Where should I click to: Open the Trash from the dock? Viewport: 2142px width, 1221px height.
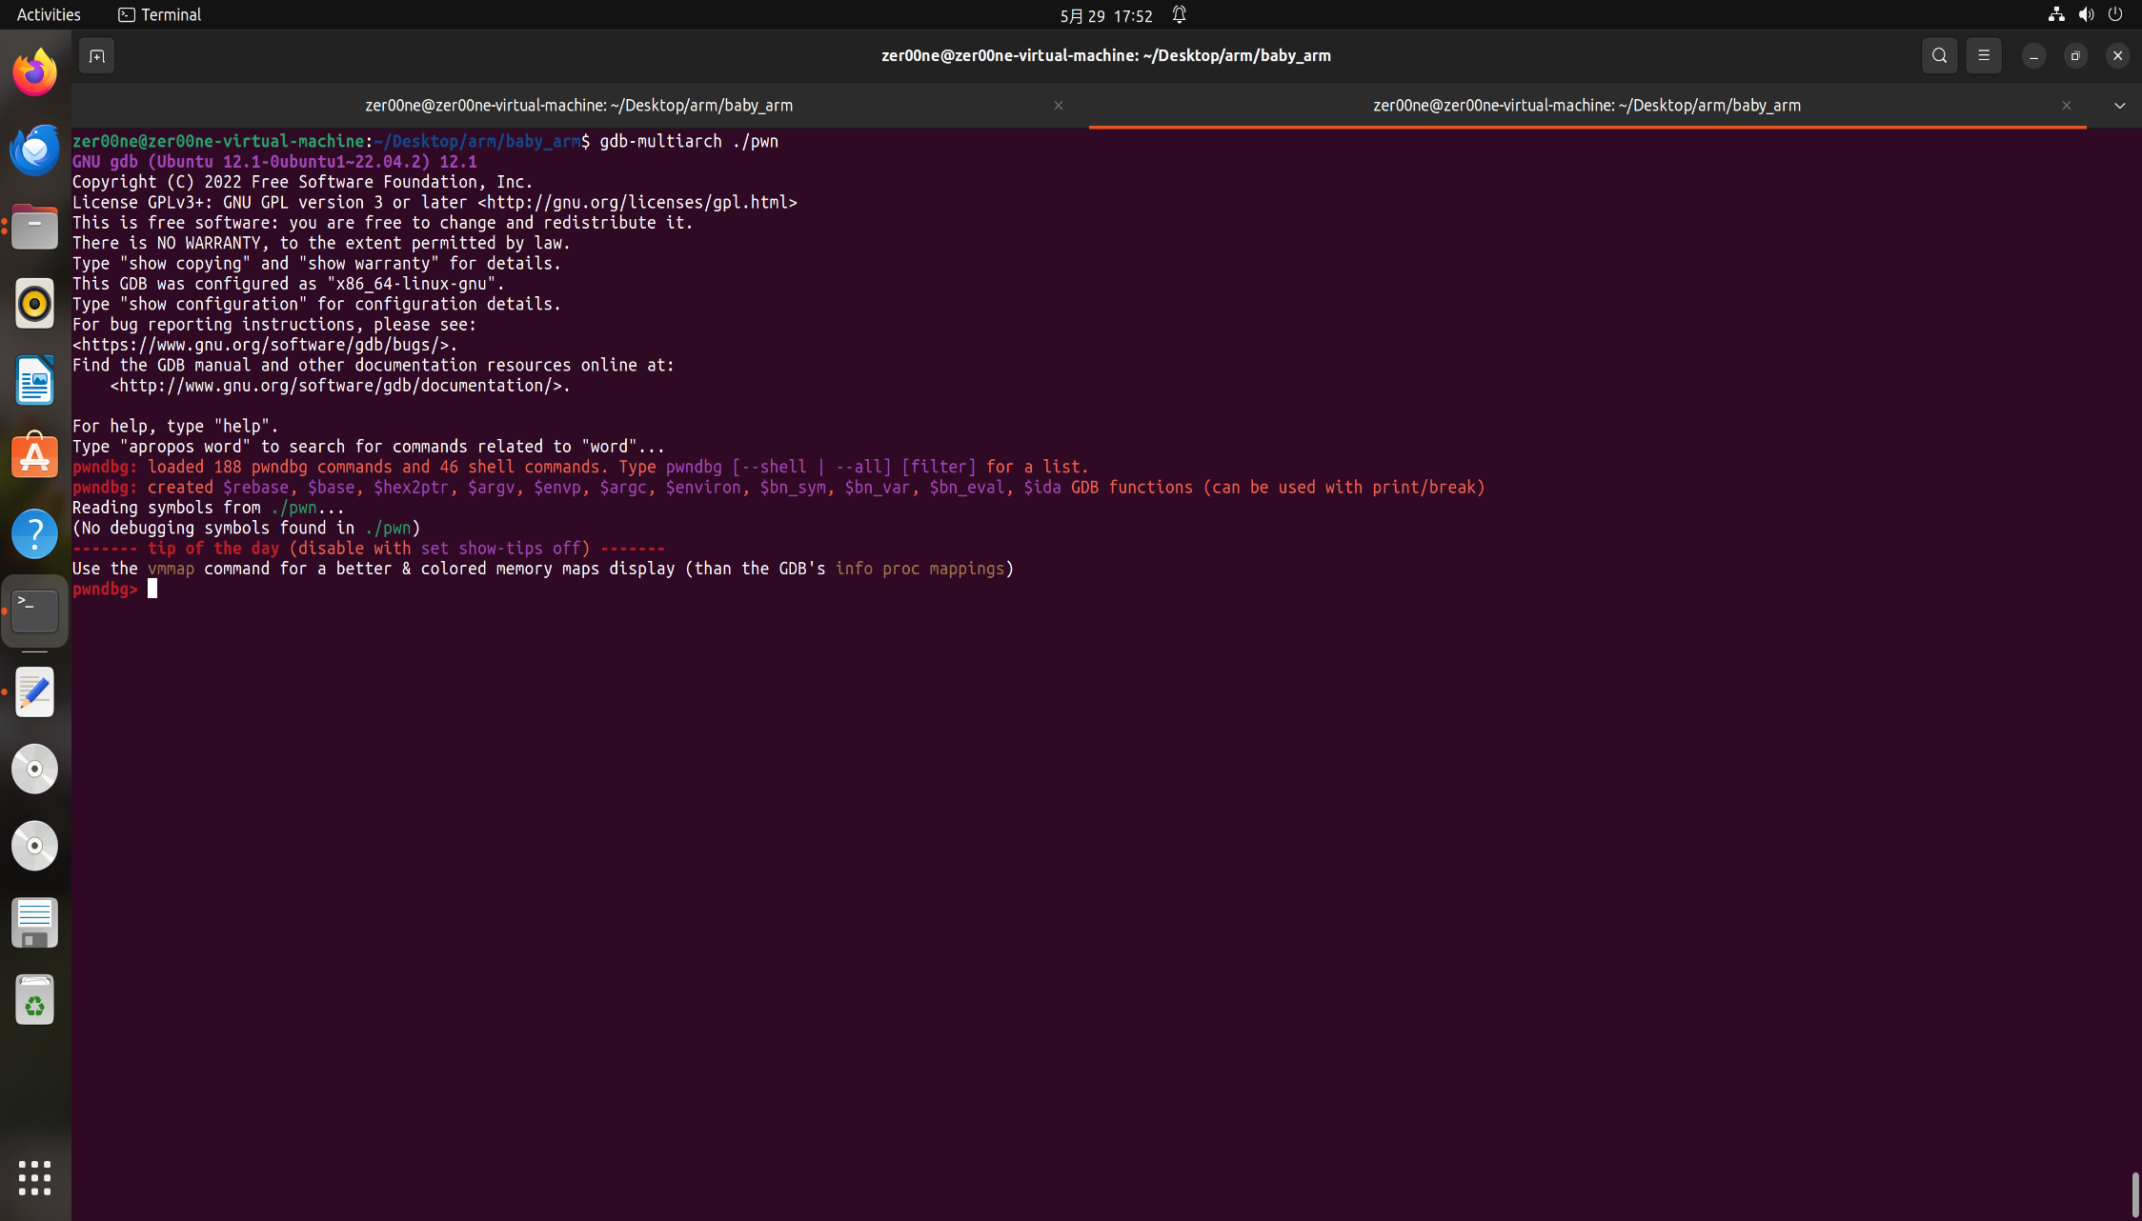35,1000
